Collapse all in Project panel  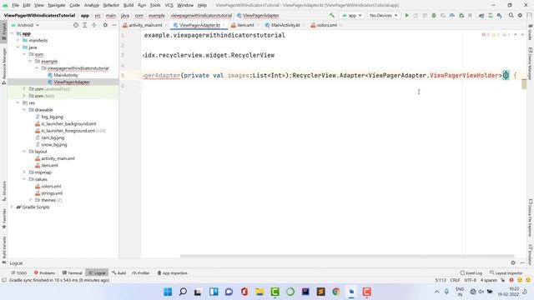(x=94, y=25)
